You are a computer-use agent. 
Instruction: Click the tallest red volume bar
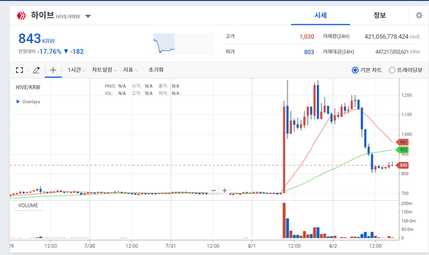tap(284, 220)
